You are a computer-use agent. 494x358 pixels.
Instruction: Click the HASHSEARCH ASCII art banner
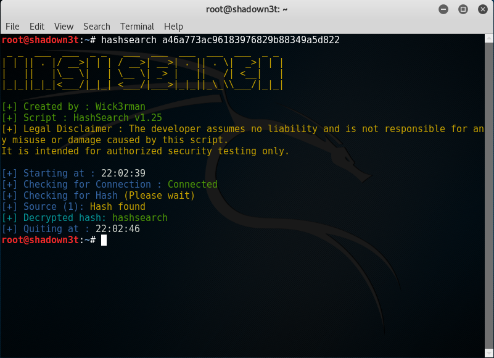coord(142,73)
